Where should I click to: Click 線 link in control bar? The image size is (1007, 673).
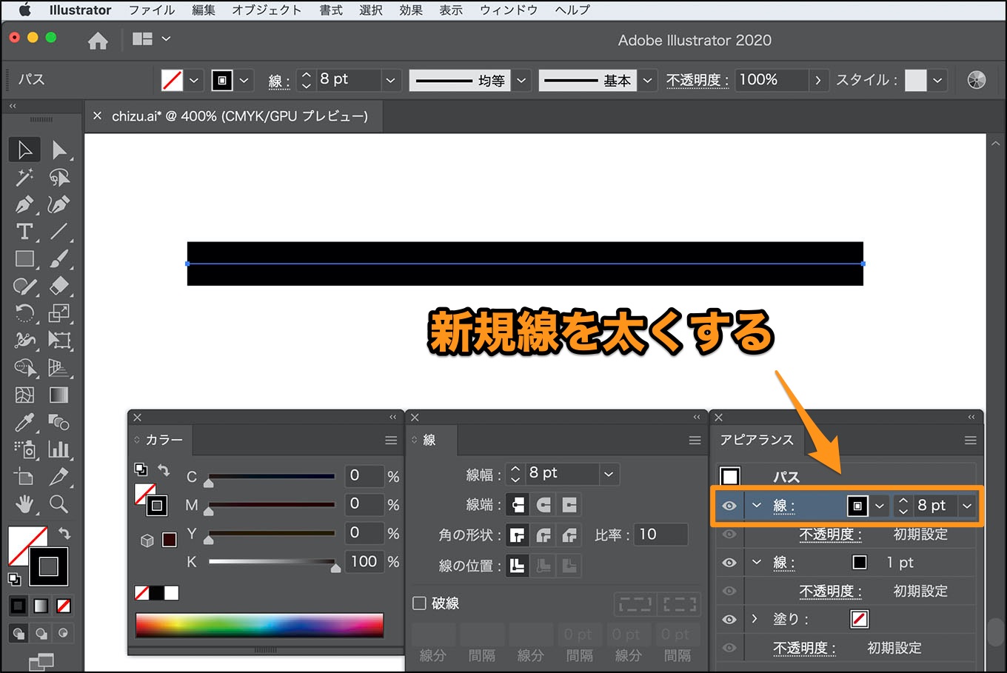278,81
